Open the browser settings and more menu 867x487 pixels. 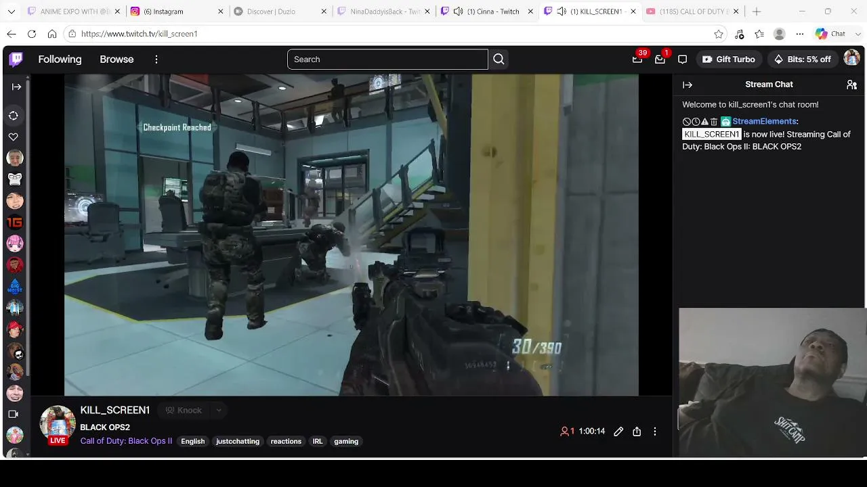800,34
